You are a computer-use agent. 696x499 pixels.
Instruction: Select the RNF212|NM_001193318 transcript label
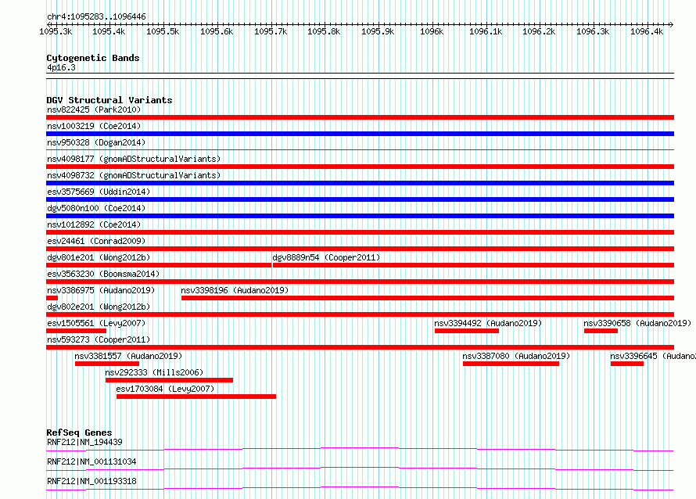[x=91, y=481]
